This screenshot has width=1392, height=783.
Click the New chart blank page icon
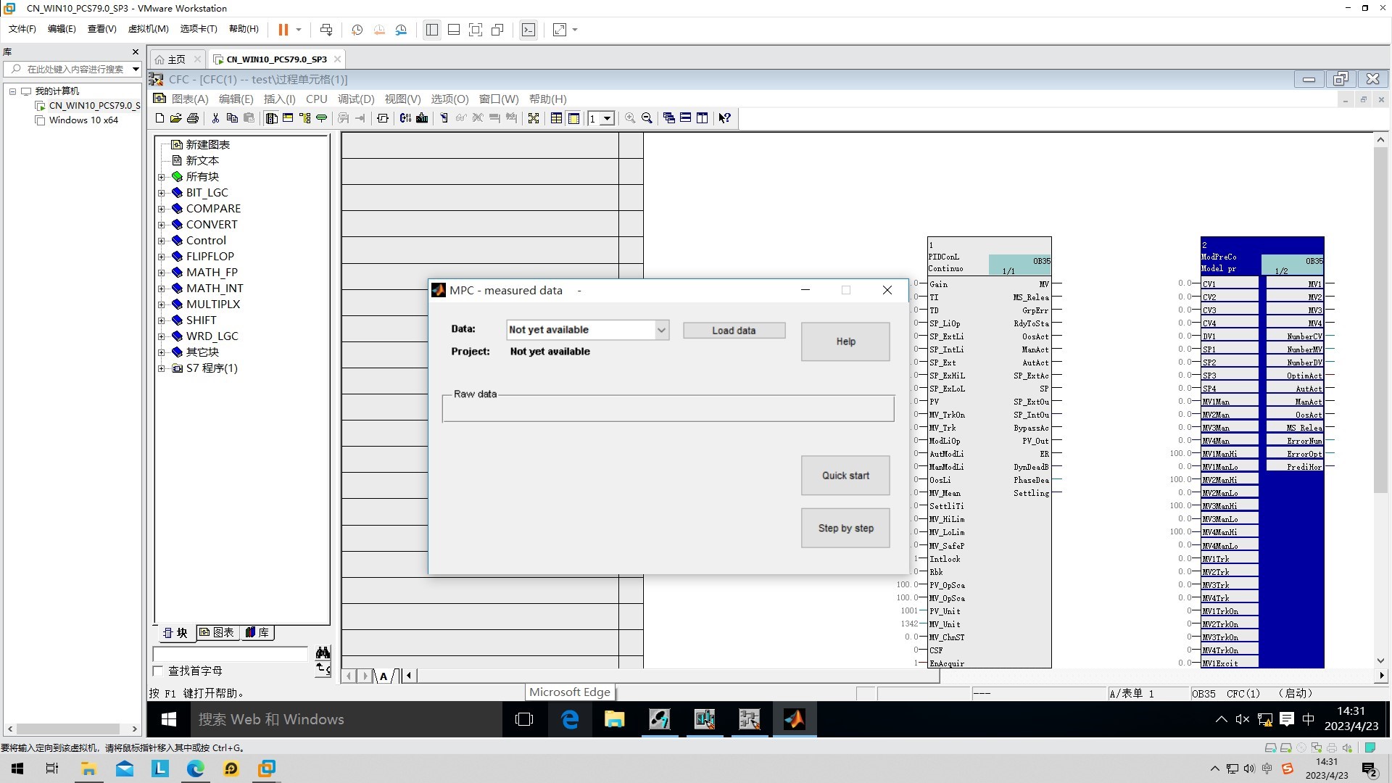159,118
